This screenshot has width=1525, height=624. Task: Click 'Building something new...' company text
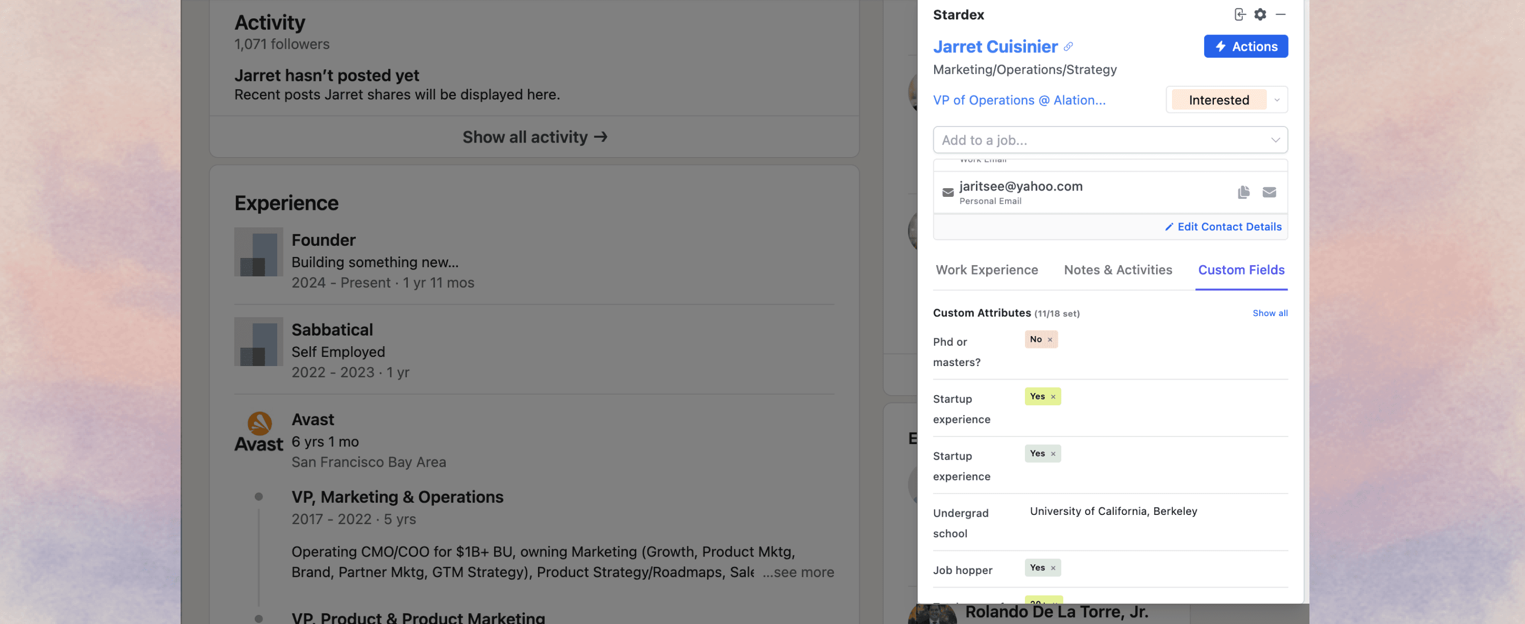[375, 262]
